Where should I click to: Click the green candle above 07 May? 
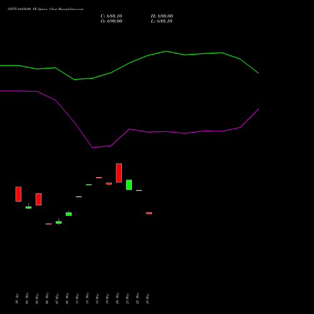click(x=58, y=222)
